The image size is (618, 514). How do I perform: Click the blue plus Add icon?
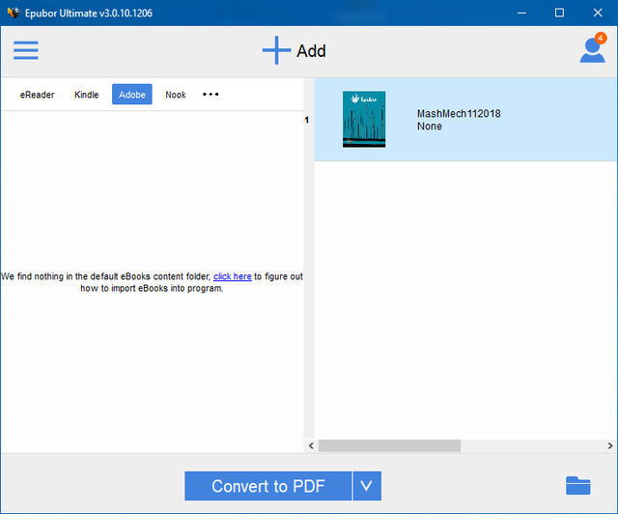[x=276, y=50]
